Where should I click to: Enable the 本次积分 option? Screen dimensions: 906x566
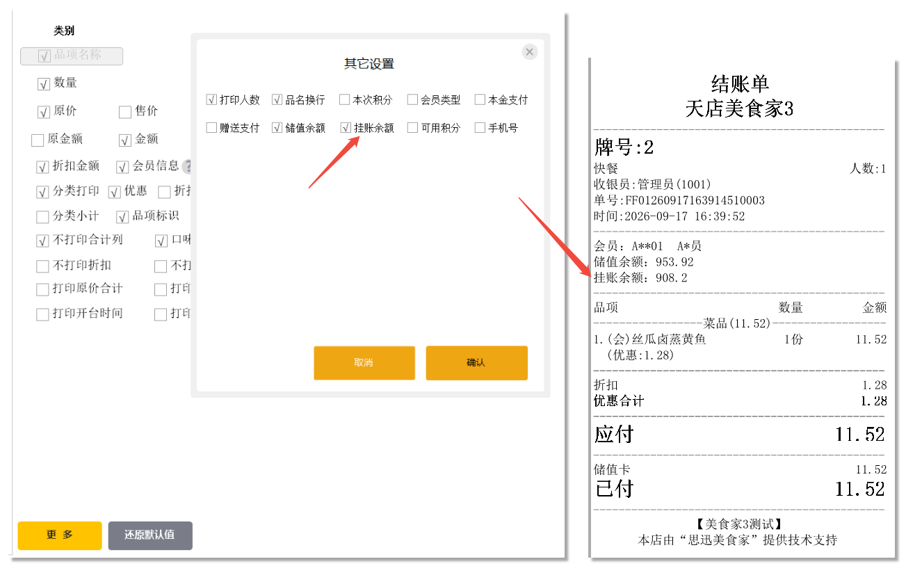coord(344,100)
